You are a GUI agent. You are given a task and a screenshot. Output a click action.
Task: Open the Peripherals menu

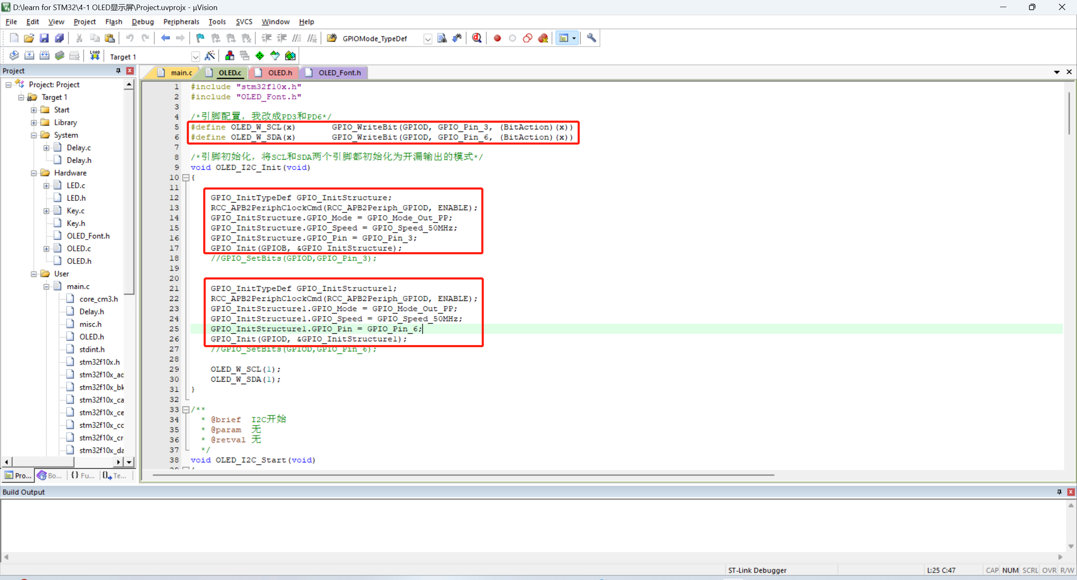click(x=181, y=22)
